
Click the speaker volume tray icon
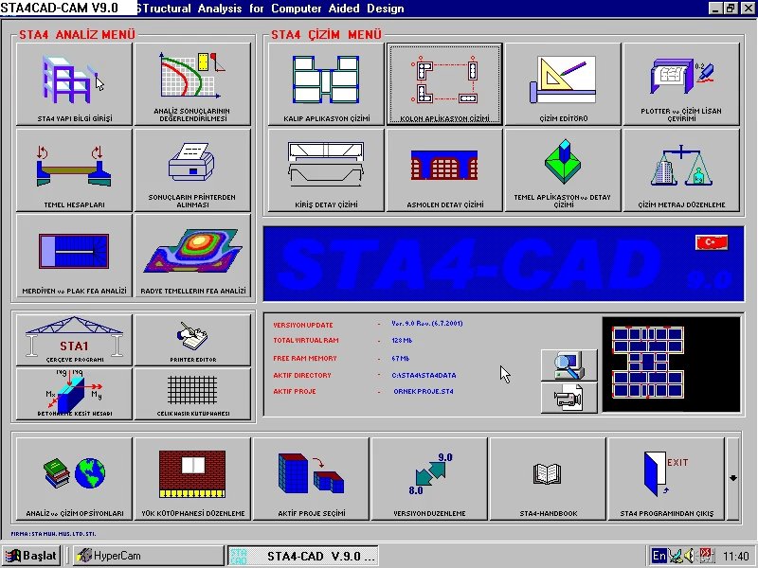(690, 556)
